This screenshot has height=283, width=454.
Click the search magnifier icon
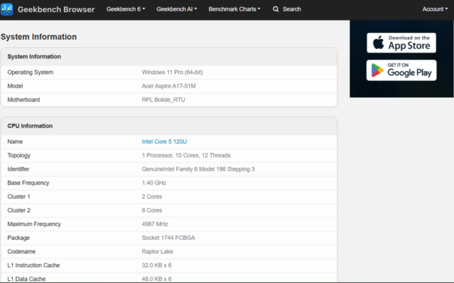pos(276,9)
